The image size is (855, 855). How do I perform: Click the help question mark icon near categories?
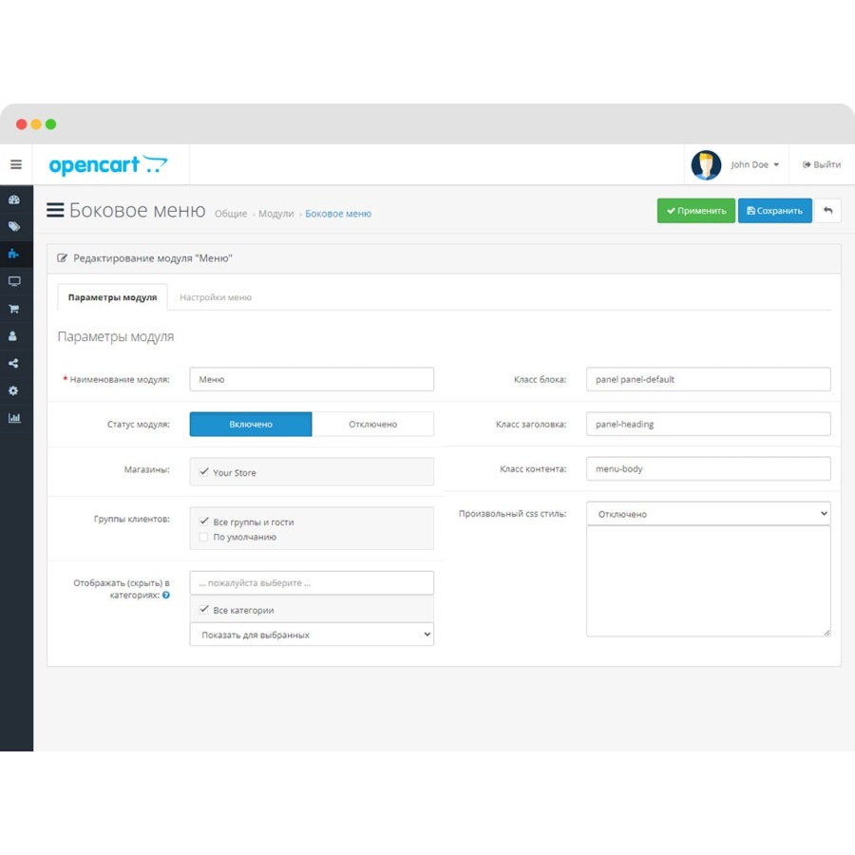pos(166,595)
